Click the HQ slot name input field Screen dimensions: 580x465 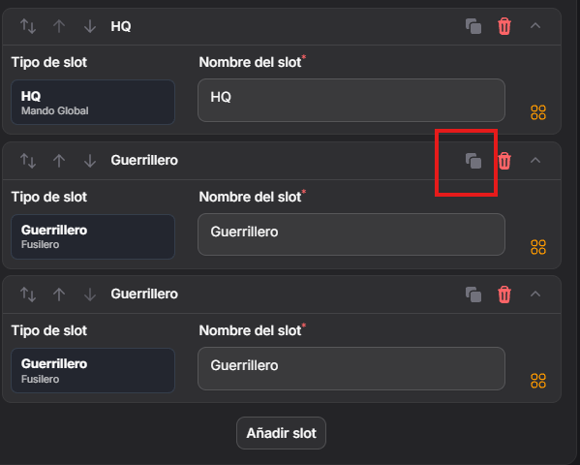(351, 101)
